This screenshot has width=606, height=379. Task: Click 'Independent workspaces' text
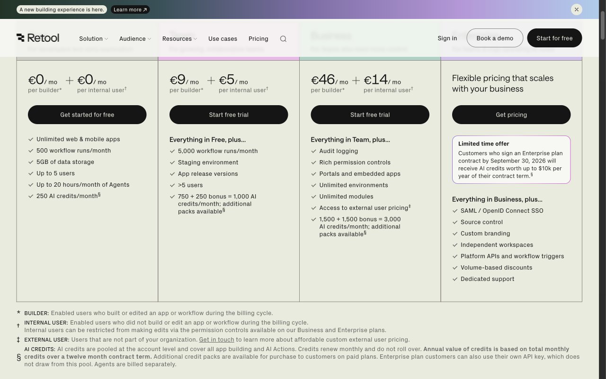497,245
